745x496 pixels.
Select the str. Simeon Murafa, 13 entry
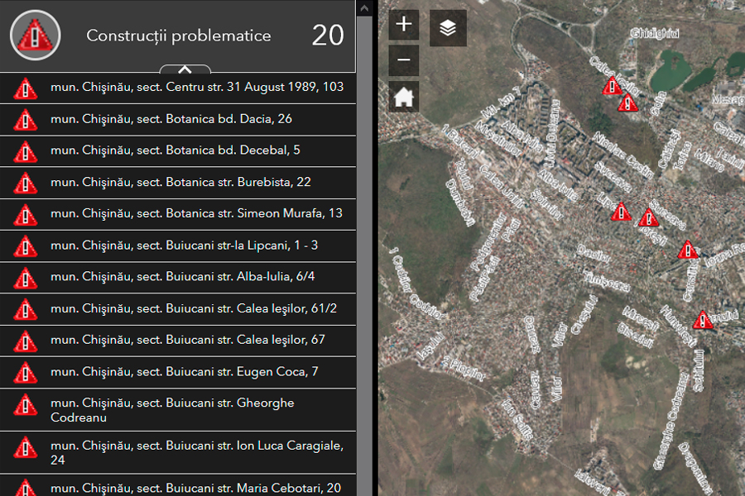196,213
